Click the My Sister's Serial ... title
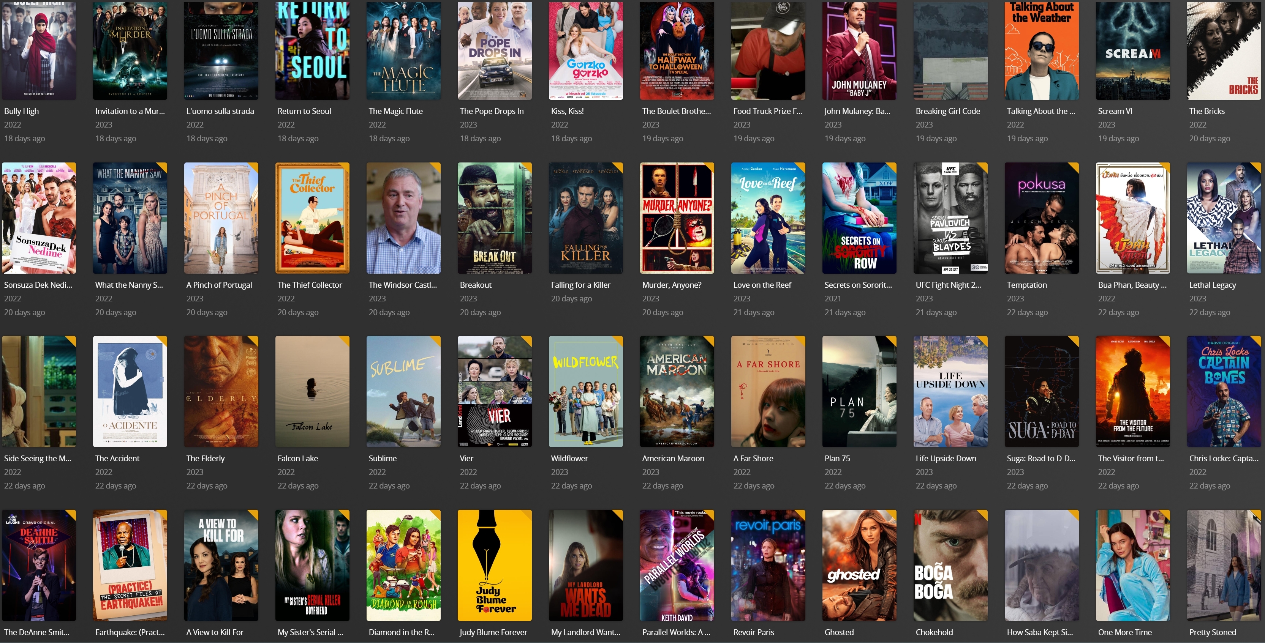The height and width of the screenshot is (643, 1265). coord(310,632)
